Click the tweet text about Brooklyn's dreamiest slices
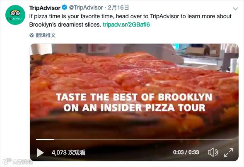Image resolution: width=244 pixels, height=167 pixels. point(130,20)
